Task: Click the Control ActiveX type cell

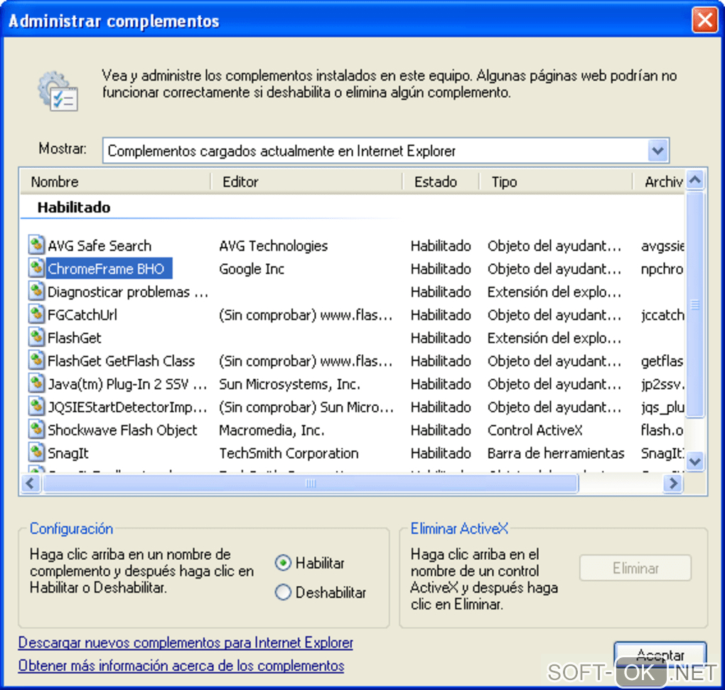Action: point(535,430)
